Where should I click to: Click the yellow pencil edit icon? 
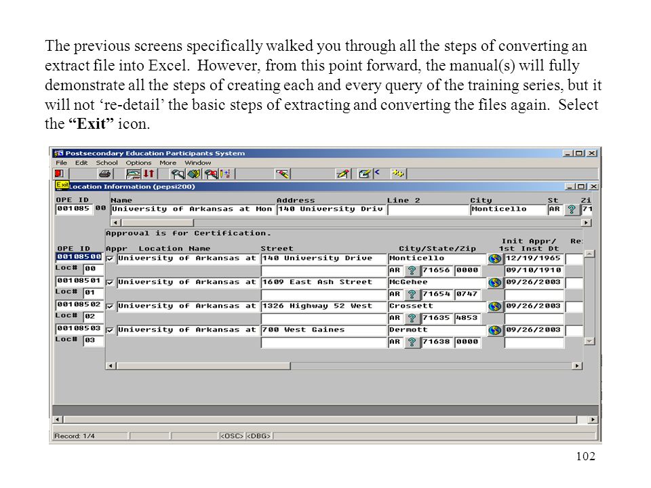point(343,174)
